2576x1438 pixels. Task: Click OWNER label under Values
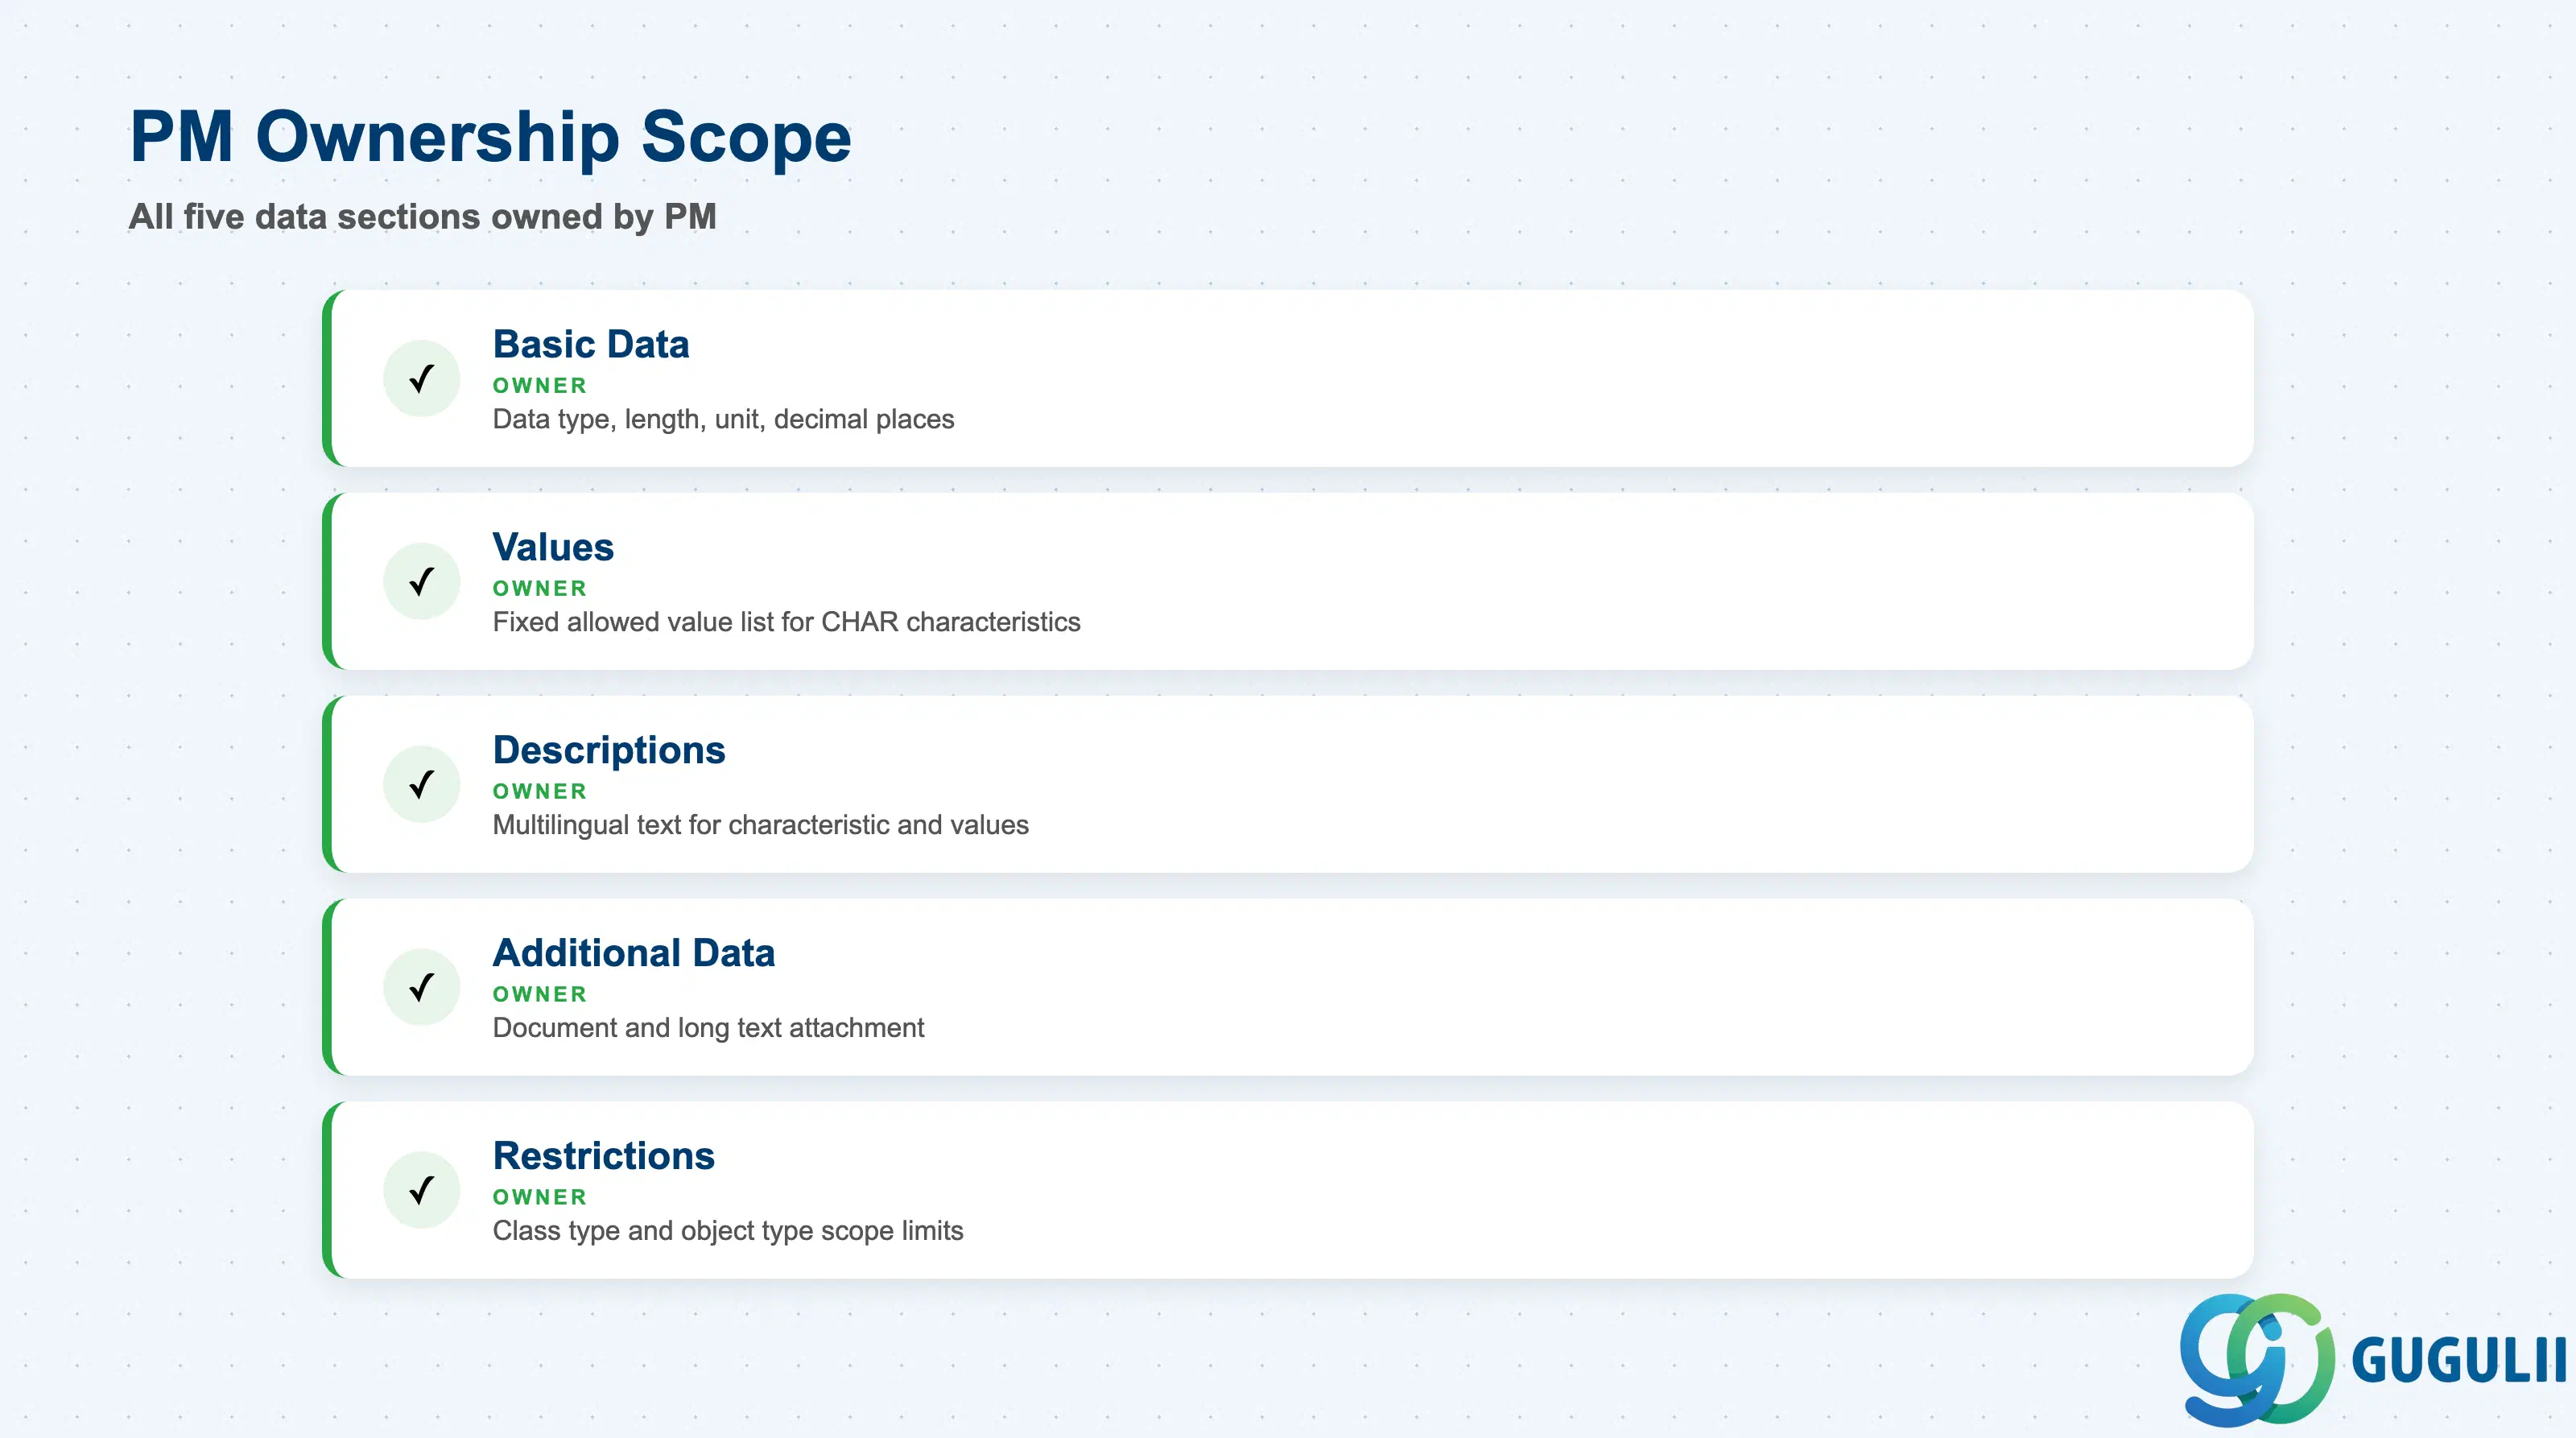tap(540, 589)
